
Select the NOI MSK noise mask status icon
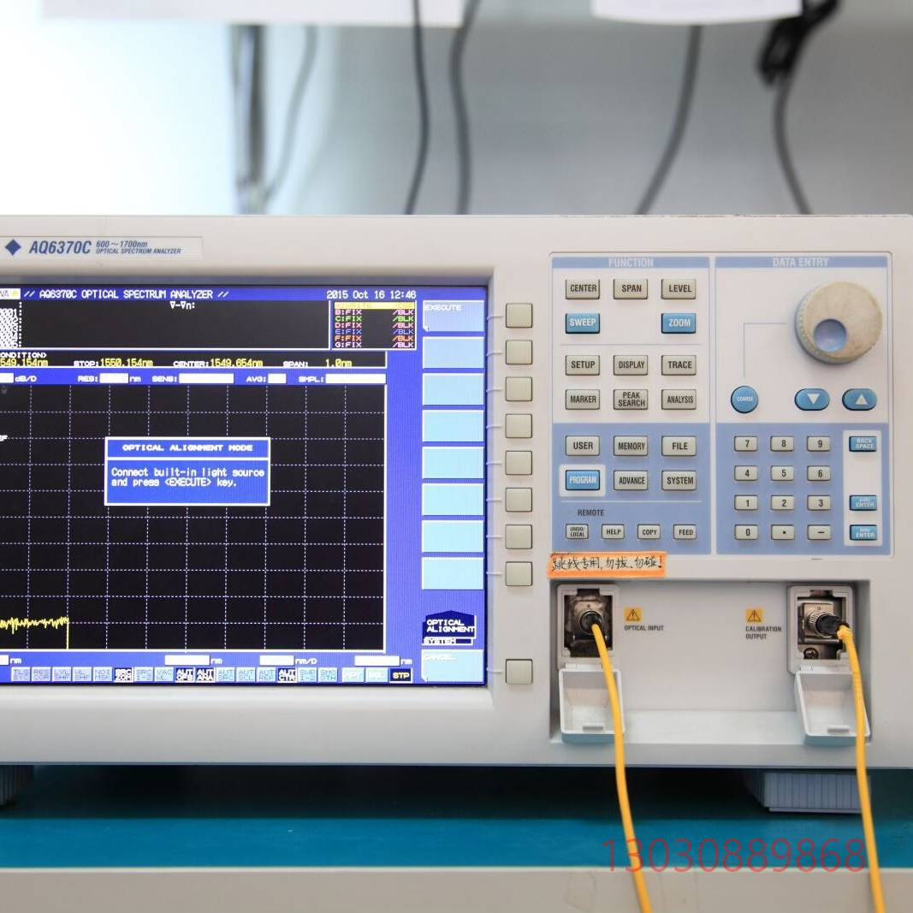(104, 674)
